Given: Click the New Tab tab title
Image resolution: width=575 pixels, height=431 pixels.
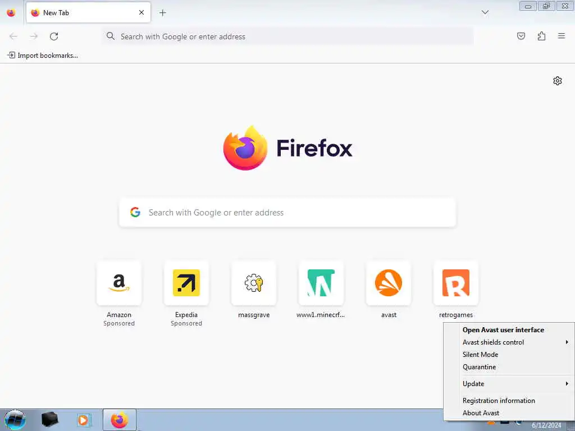Looking at the screenshot, I should point(56,13).
